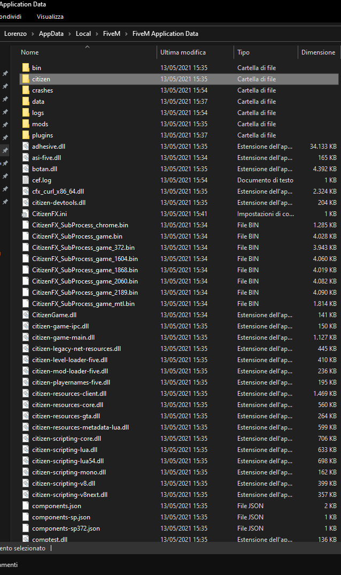
Task: Select file citizen-game-ipc.dll by name
Action: [x=60, y=326]
